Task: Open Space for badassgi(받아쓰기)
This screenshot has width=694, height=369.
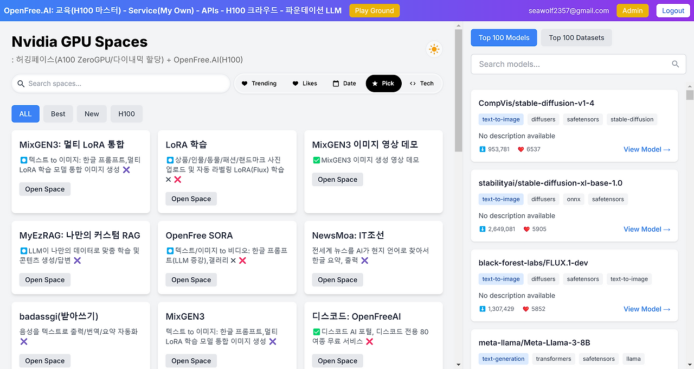Action: click(45, 361)
